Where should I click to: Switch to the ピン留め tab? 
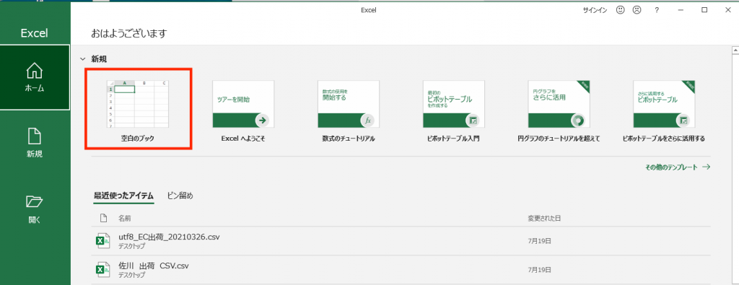[180, 196]
